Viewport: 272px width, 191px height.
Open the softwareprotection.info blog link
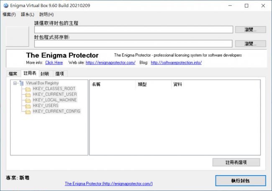[x=176, y=63]
